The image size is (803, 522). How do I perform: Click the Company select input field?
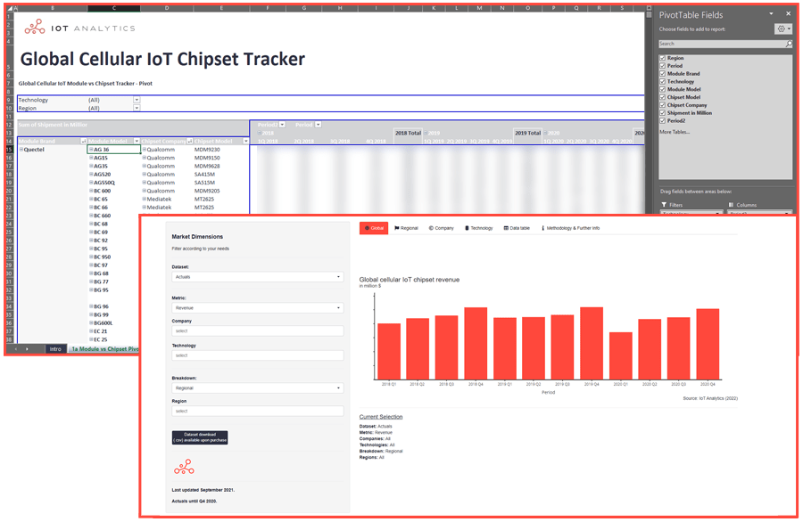(x=258, y=331)
